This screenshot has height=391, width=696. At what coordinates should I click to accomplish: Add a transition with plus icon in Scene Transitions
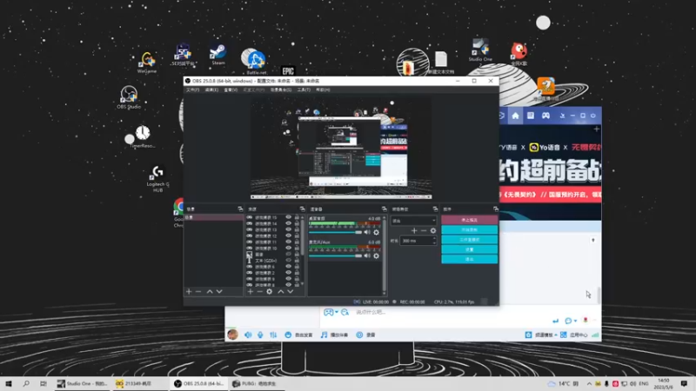(414, 230)
